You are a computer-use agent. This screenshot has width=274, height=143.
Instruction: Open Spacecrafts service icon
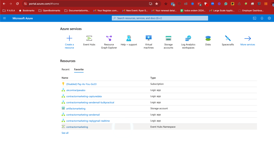228,38
